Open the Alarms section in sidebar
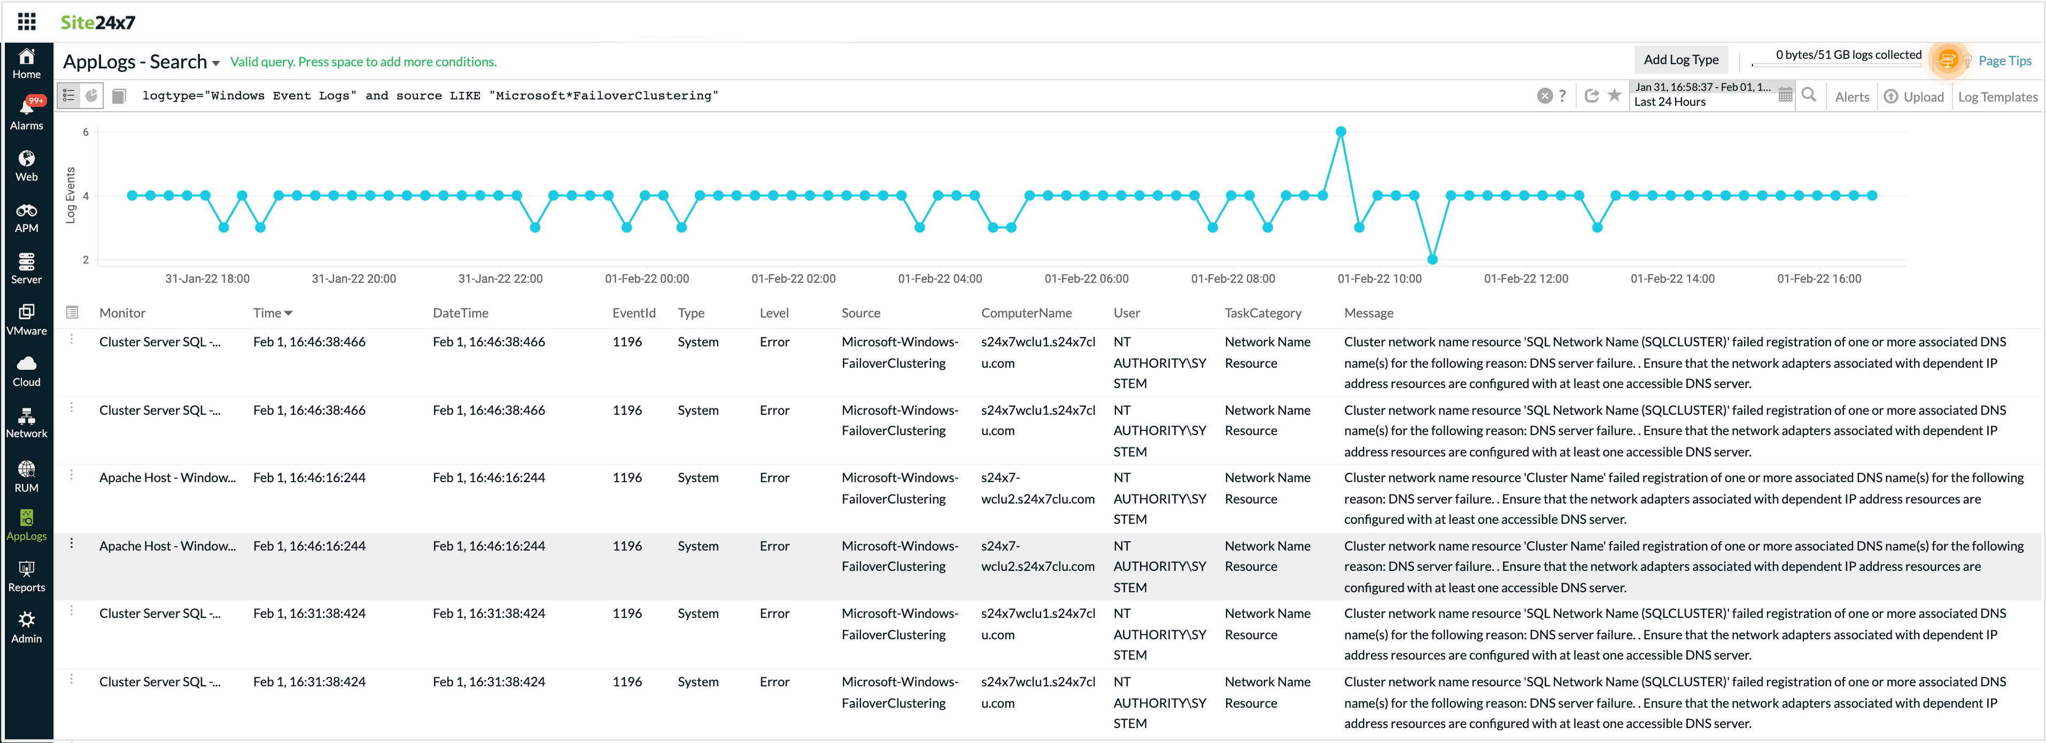Screen dimensions: 2046x743 coord(26,113)
